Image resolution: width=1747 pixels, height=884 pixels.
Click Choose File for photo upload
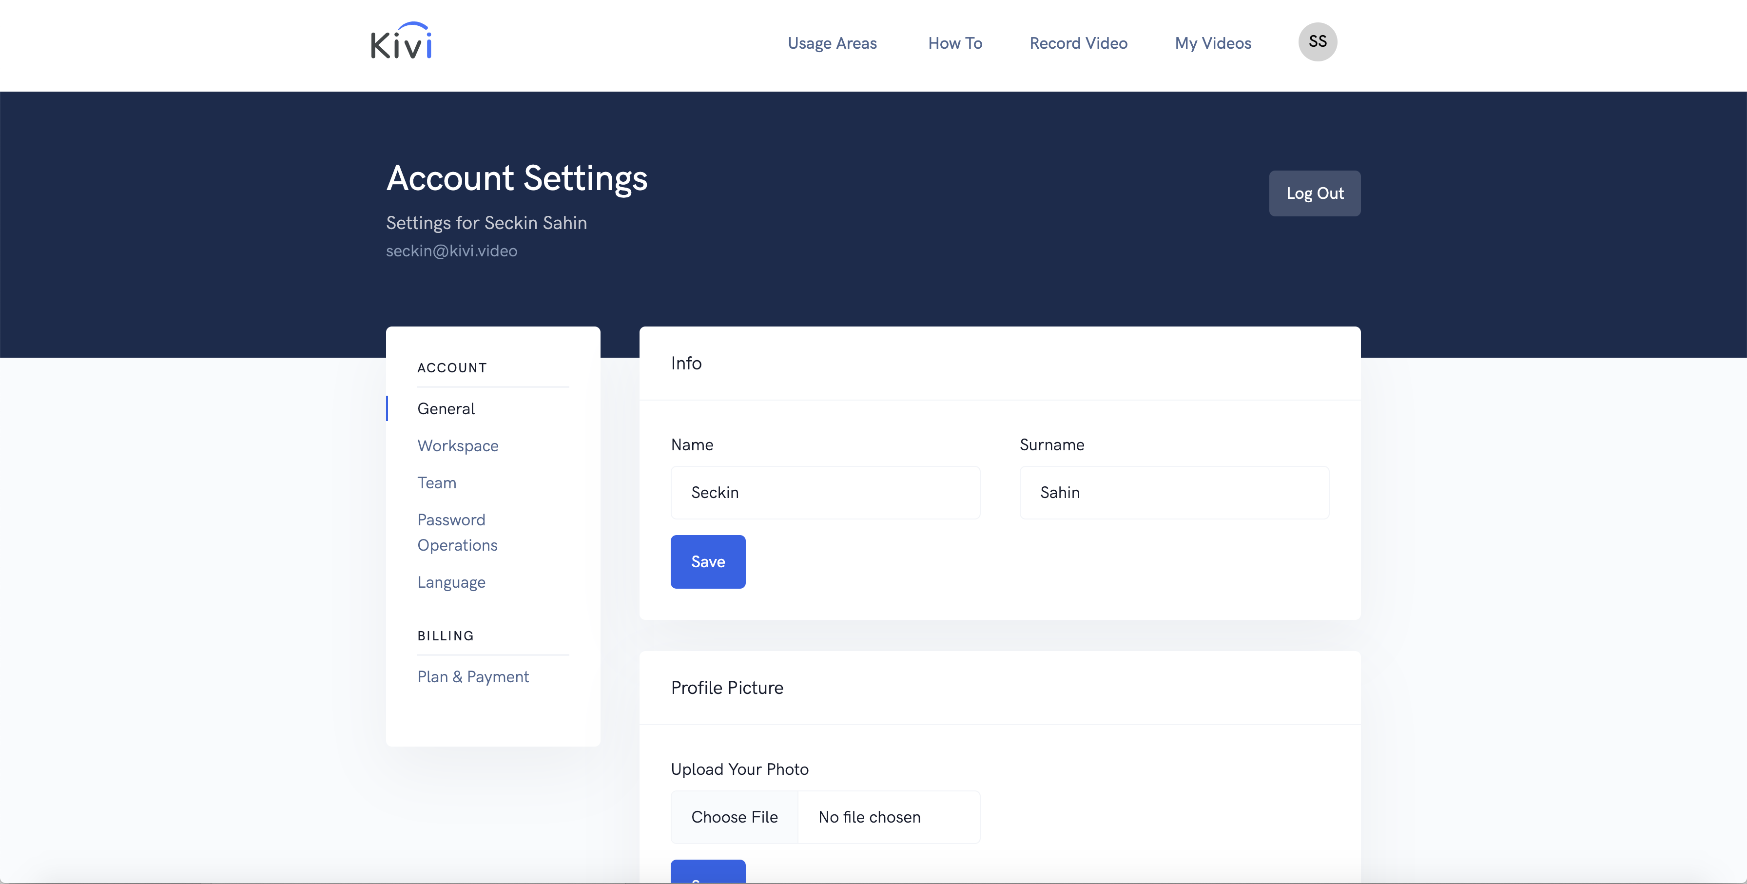point(734,817)
